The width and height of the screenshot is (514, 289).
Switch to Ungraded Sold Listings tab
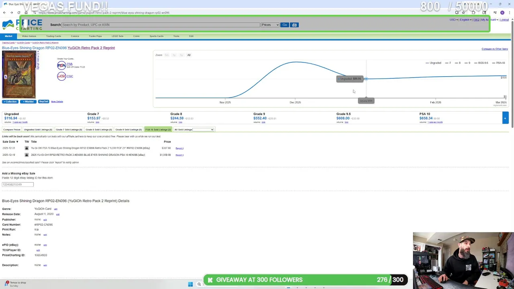tap(38, 130)
